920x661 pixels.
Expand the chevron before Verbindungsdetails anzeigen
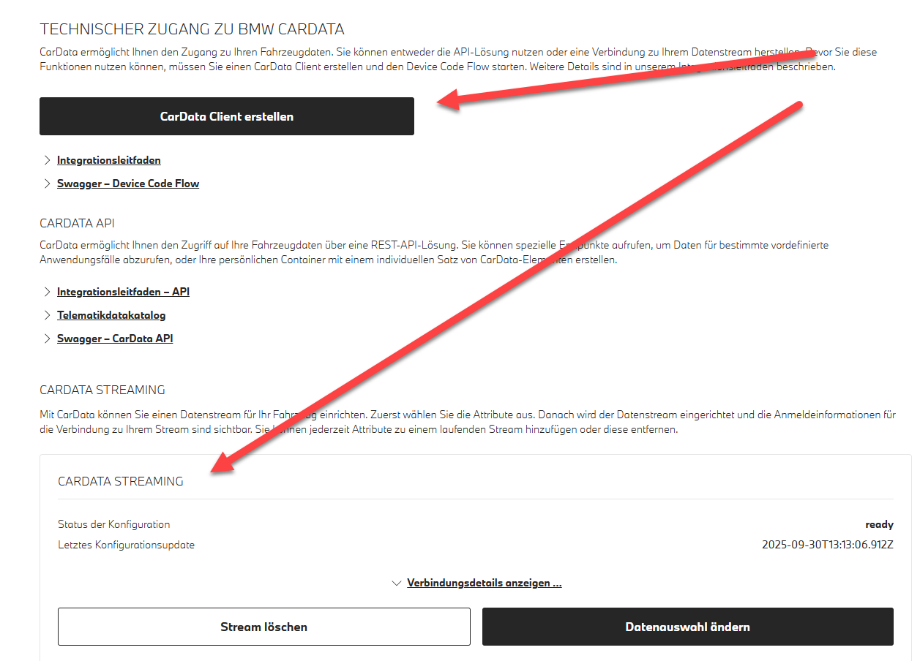pos(397,583)
